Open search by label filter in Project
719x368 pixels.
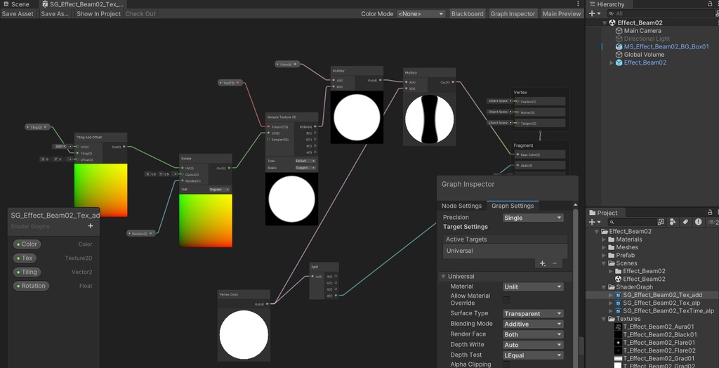(685, 222)
